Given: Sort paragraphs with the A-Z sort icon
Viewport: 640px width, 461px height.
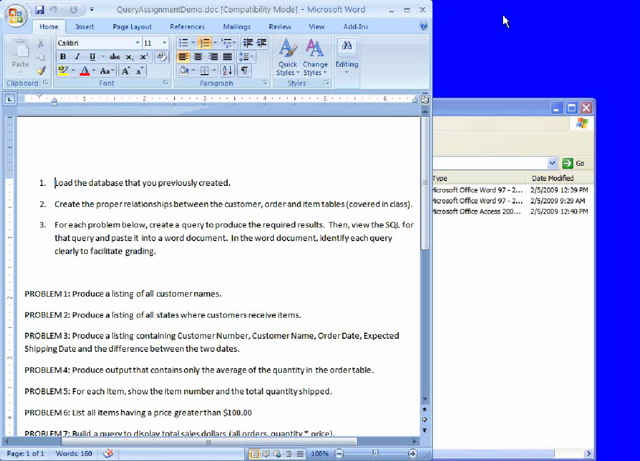Looking at the screenshot, I should 227,71.
